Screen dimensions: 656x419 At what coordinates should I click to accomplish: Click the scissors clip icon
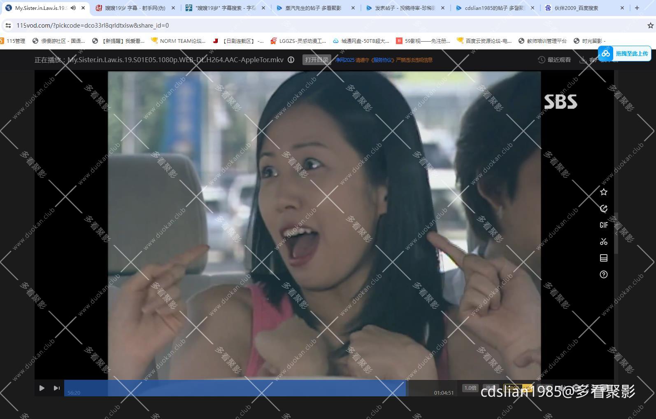603,241
